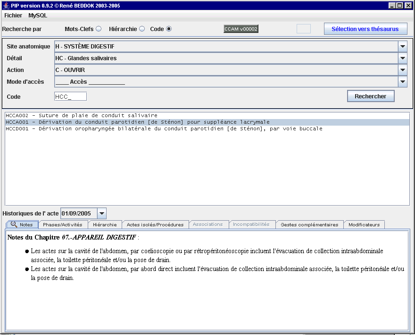The image size is (415, 335).
Task: Maximize the PIP window
Action: point(400,6)
